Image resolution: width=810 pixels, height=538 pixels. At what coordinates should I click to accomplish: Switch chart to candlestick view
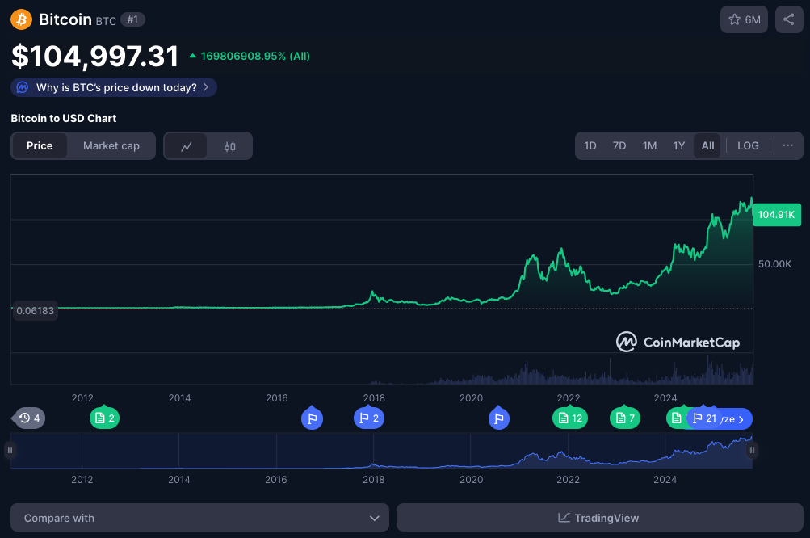coord(229,145)
